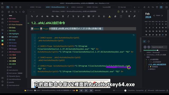Close the AHK61 active tab
The height and width of the screenshot is (95, 169).
tap(68, 7)
